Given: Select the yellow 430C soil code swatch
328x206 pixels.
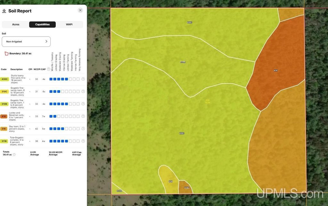Looking at the screenshot, I should coord(4,79).
